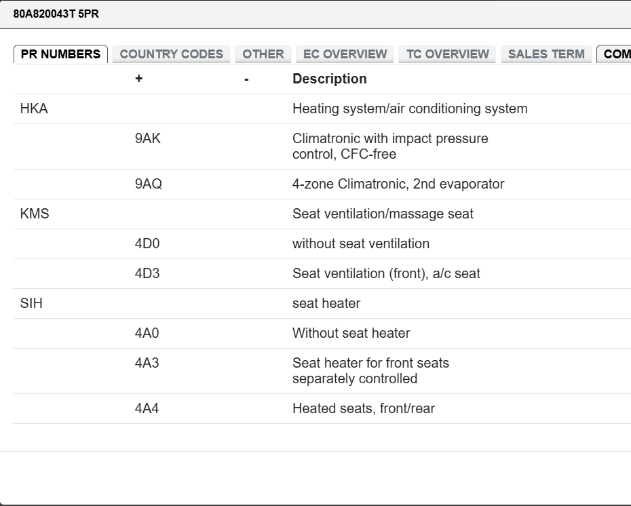Click PR code 9AK
This screenshot has width=631, height=506.
(x=148, y=138)
